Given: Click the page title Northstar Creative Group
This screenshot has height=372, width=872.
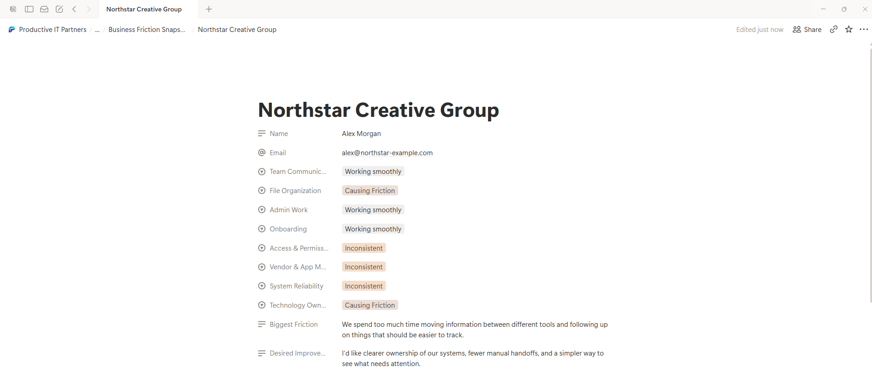Looking at the screenshot, I should click(x=379, y=110).
